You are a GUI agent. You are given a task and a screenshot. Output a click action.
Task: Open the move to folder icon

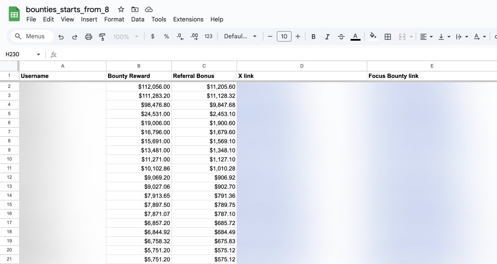135,10
